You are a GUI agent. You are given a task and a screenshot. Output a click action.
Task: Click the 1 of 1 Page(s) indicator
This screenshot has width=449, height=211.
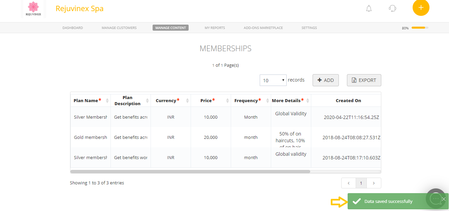pyautogui.click(x=226, y=65)
